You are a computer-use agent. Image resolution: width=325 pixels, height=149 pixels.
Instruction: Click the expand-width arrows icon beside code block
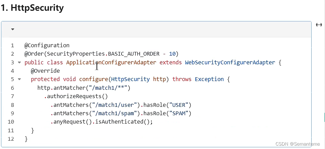click(319, 25)
